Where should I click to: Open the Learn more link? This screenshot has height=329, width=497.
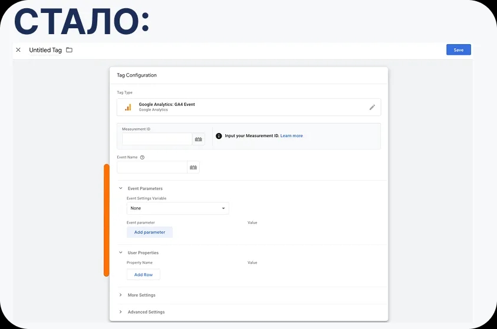(291, 136)
